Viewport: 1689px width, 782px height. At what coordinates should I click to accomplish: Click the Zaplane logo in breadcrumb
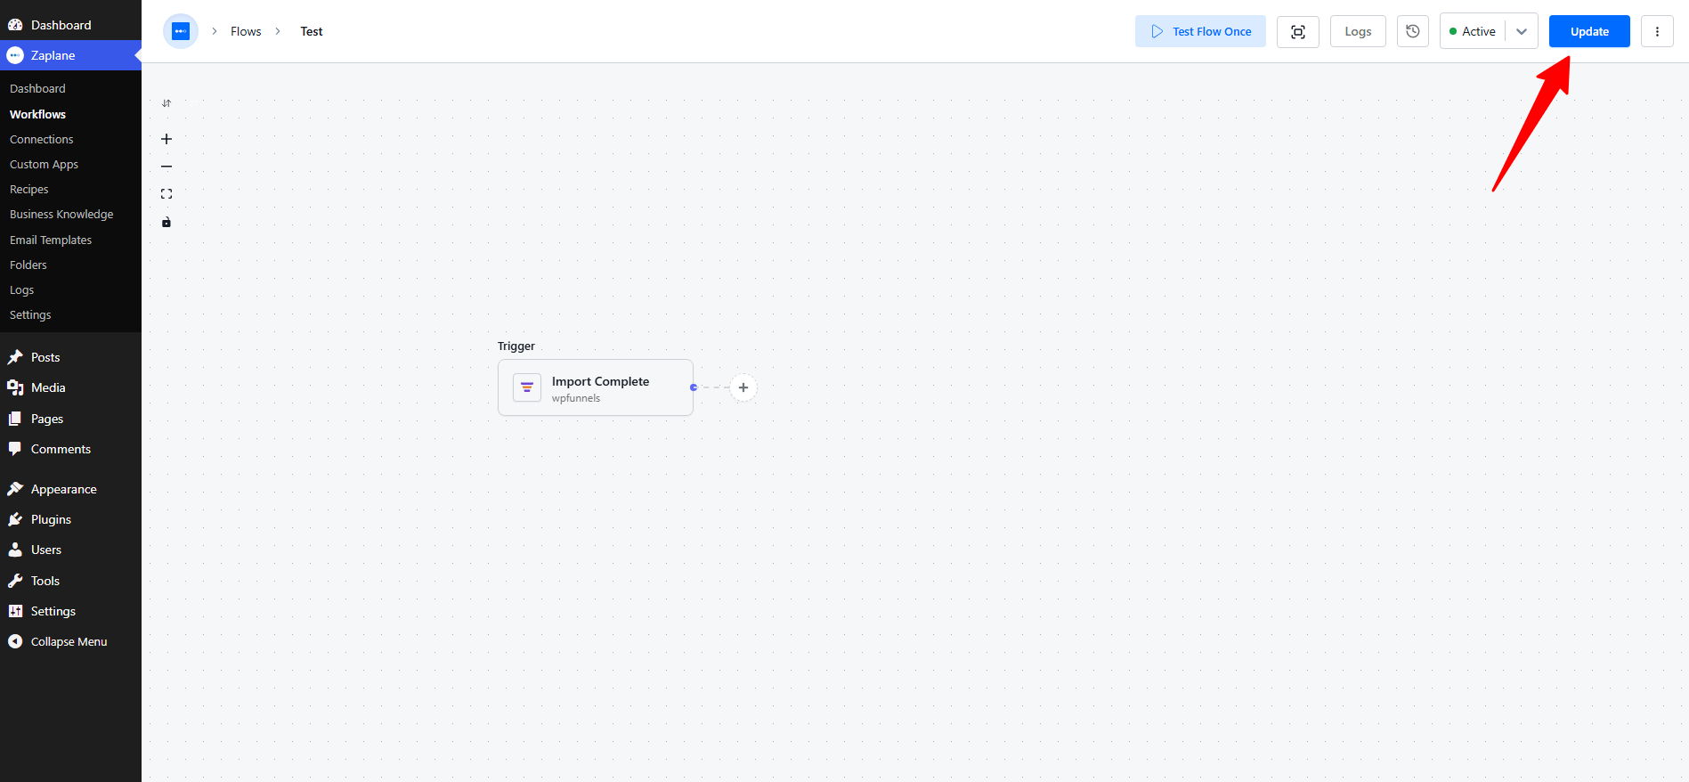pyautogui.click(x=181, y=31)
